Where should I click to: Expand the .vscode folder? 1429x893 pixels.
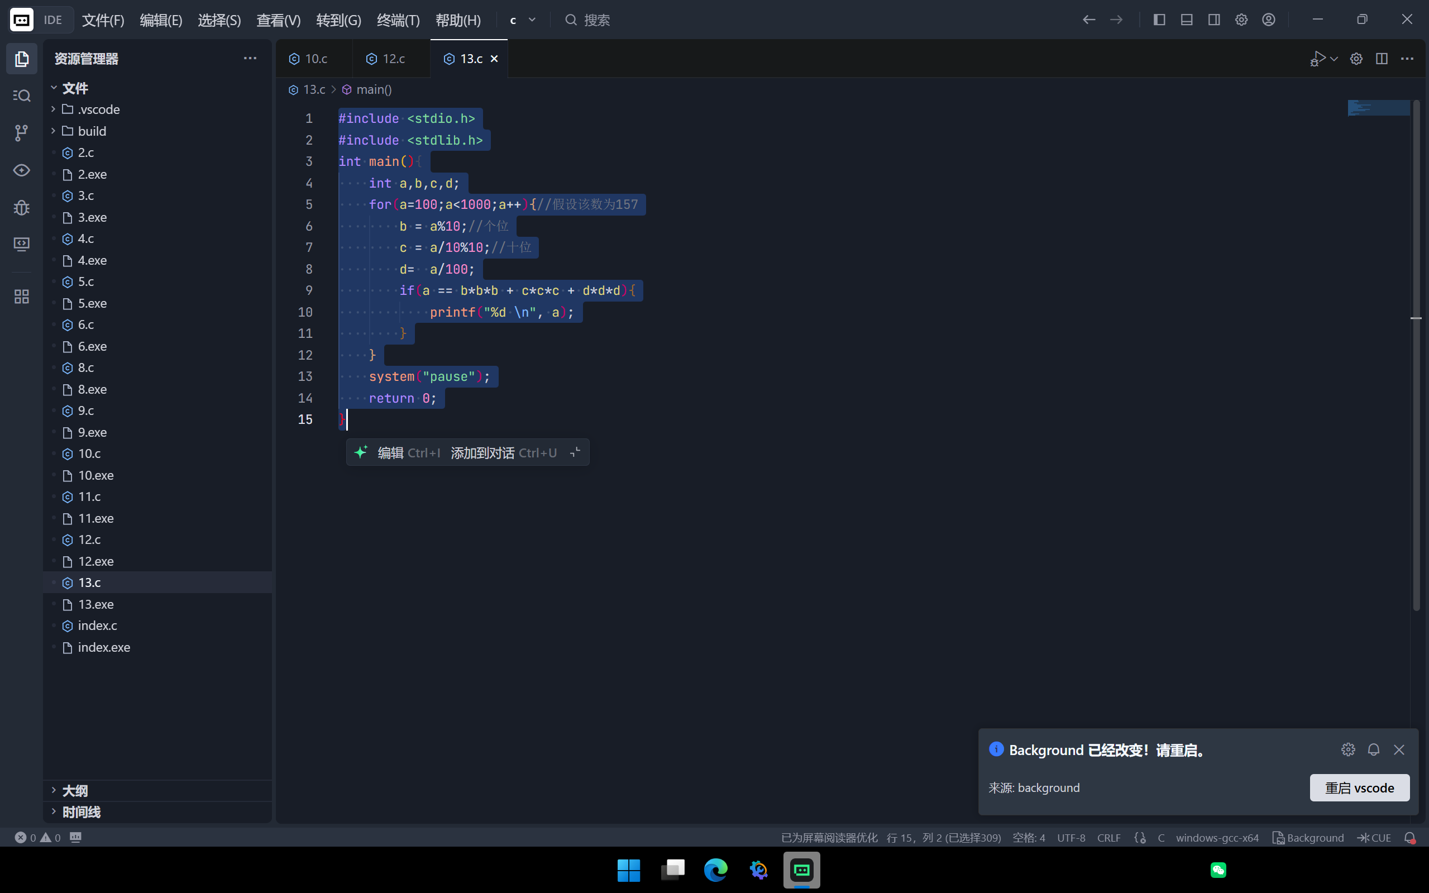click(99, 109)
